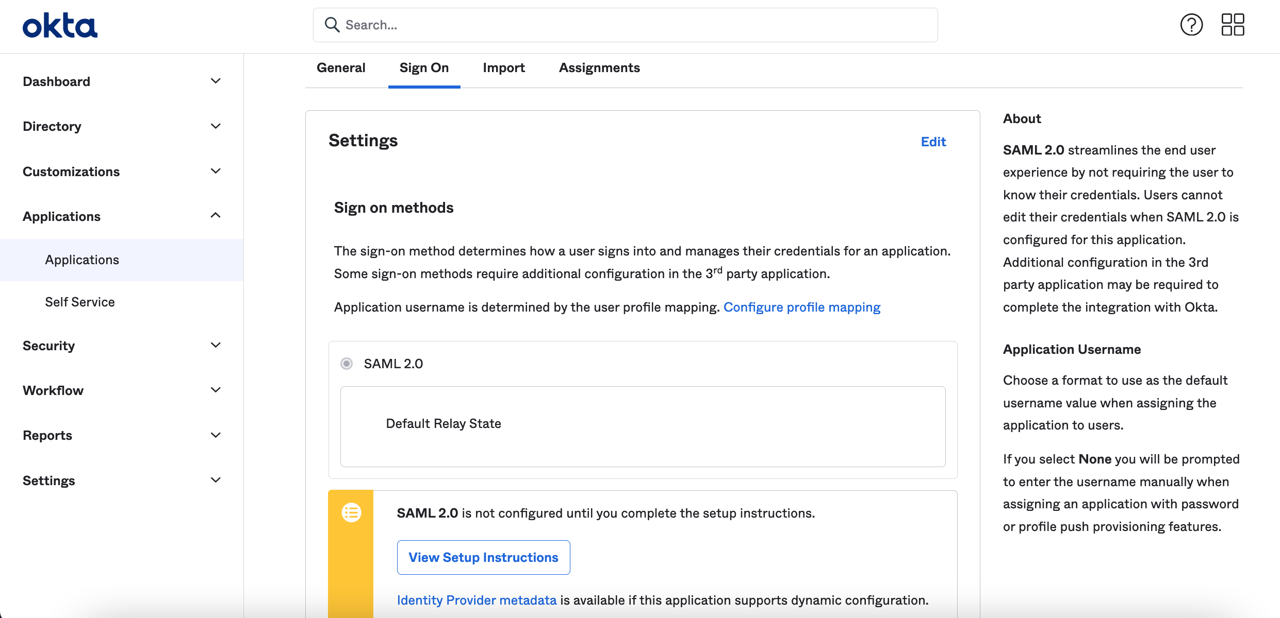Switch to the General tab
The height and width of the screenshot is (618, 1280).
click(341, 68)
